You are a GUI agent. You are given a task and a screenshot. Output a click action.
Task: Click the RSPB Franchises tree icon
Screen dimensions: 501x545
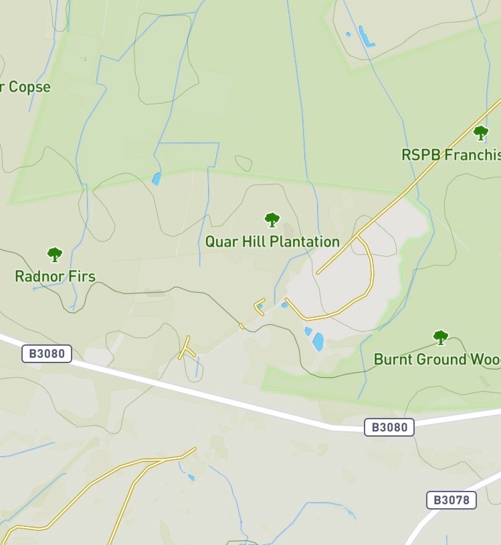coord(481,133)
